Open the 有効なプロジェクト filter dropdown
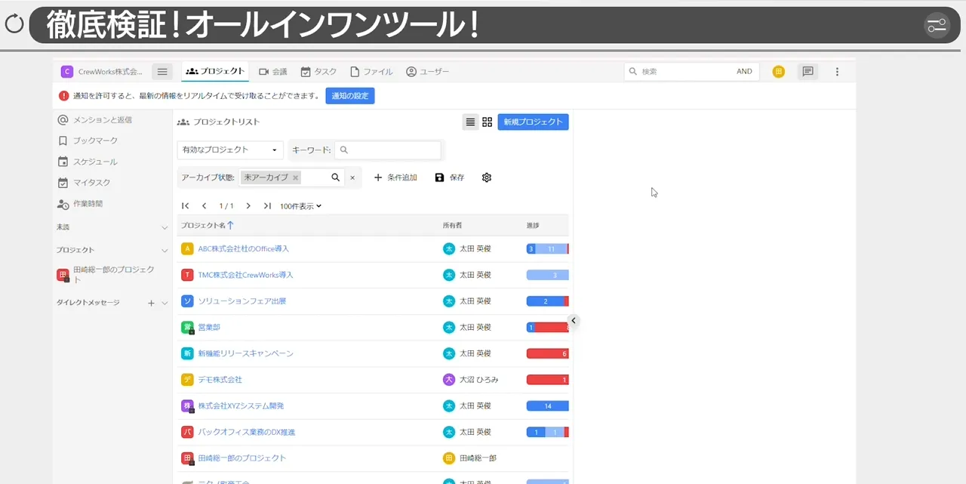Screen dimensions: 966x484 point(229,150)
